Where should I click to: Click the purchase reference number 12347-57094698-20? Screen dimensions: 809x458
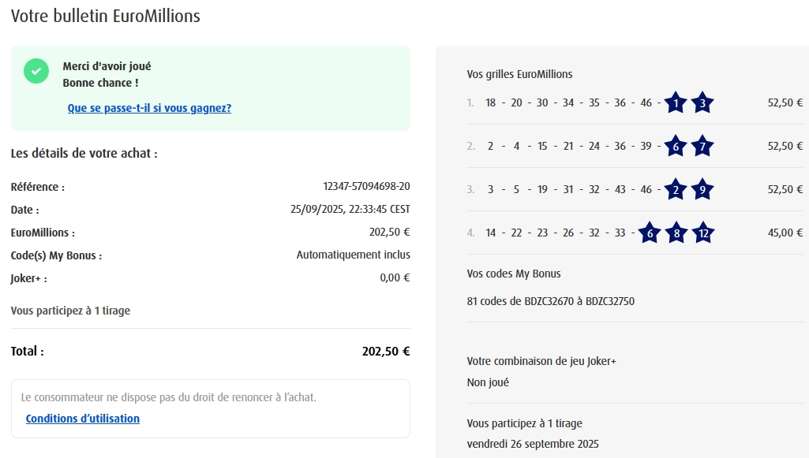tap(366, 187)
